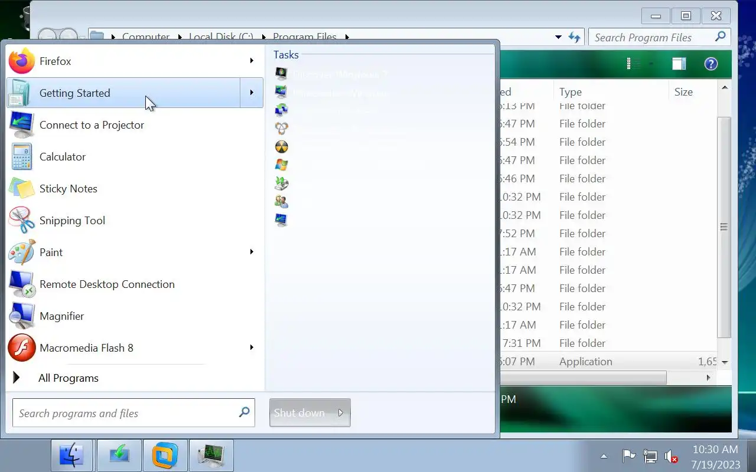Screen dimensions: 756x472
Task: Expand the Macromedia Flash 8 jump list arrow
Action: (x=252, y=348)
